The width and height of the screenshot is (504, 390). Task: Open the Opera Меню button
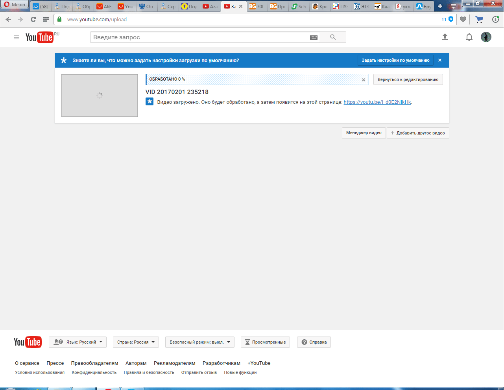pyautogui.click(x=15, y=5)
